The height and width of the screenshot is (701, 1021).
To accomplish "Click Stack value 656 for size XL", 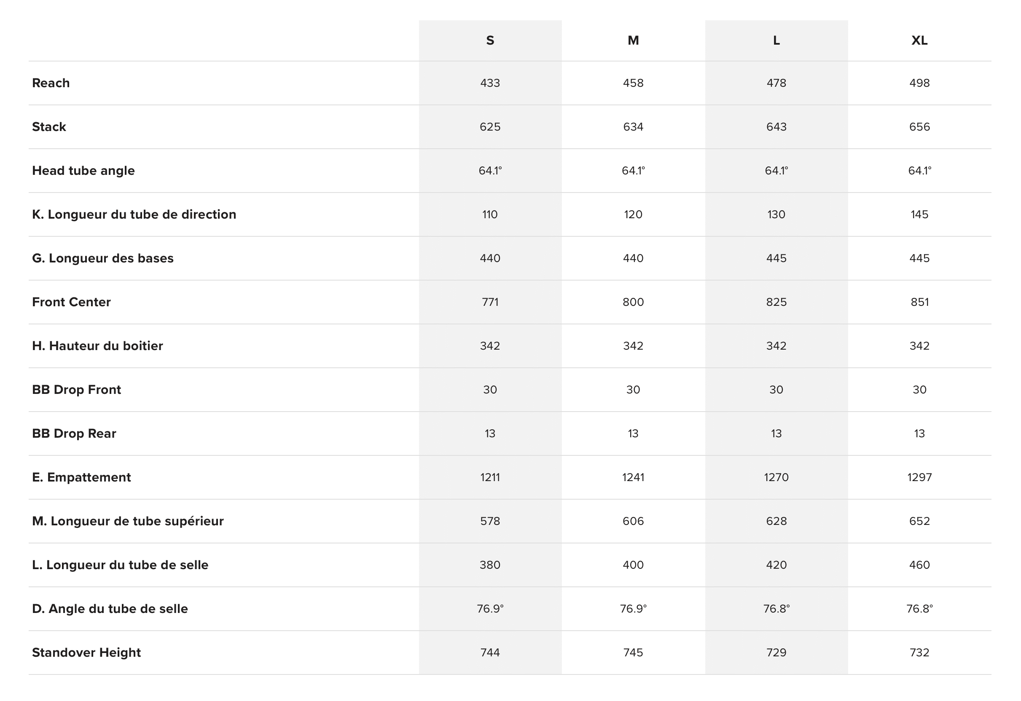I will click(x=919, y=127).
